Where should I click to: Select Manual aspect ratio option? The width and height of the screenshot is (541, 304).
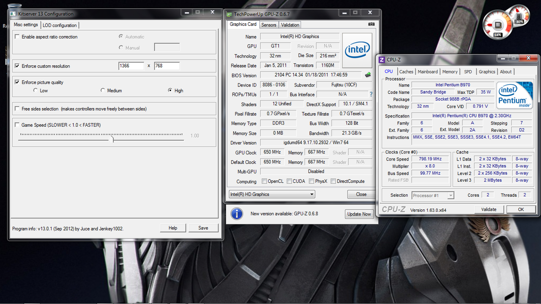tap(121, 48)
